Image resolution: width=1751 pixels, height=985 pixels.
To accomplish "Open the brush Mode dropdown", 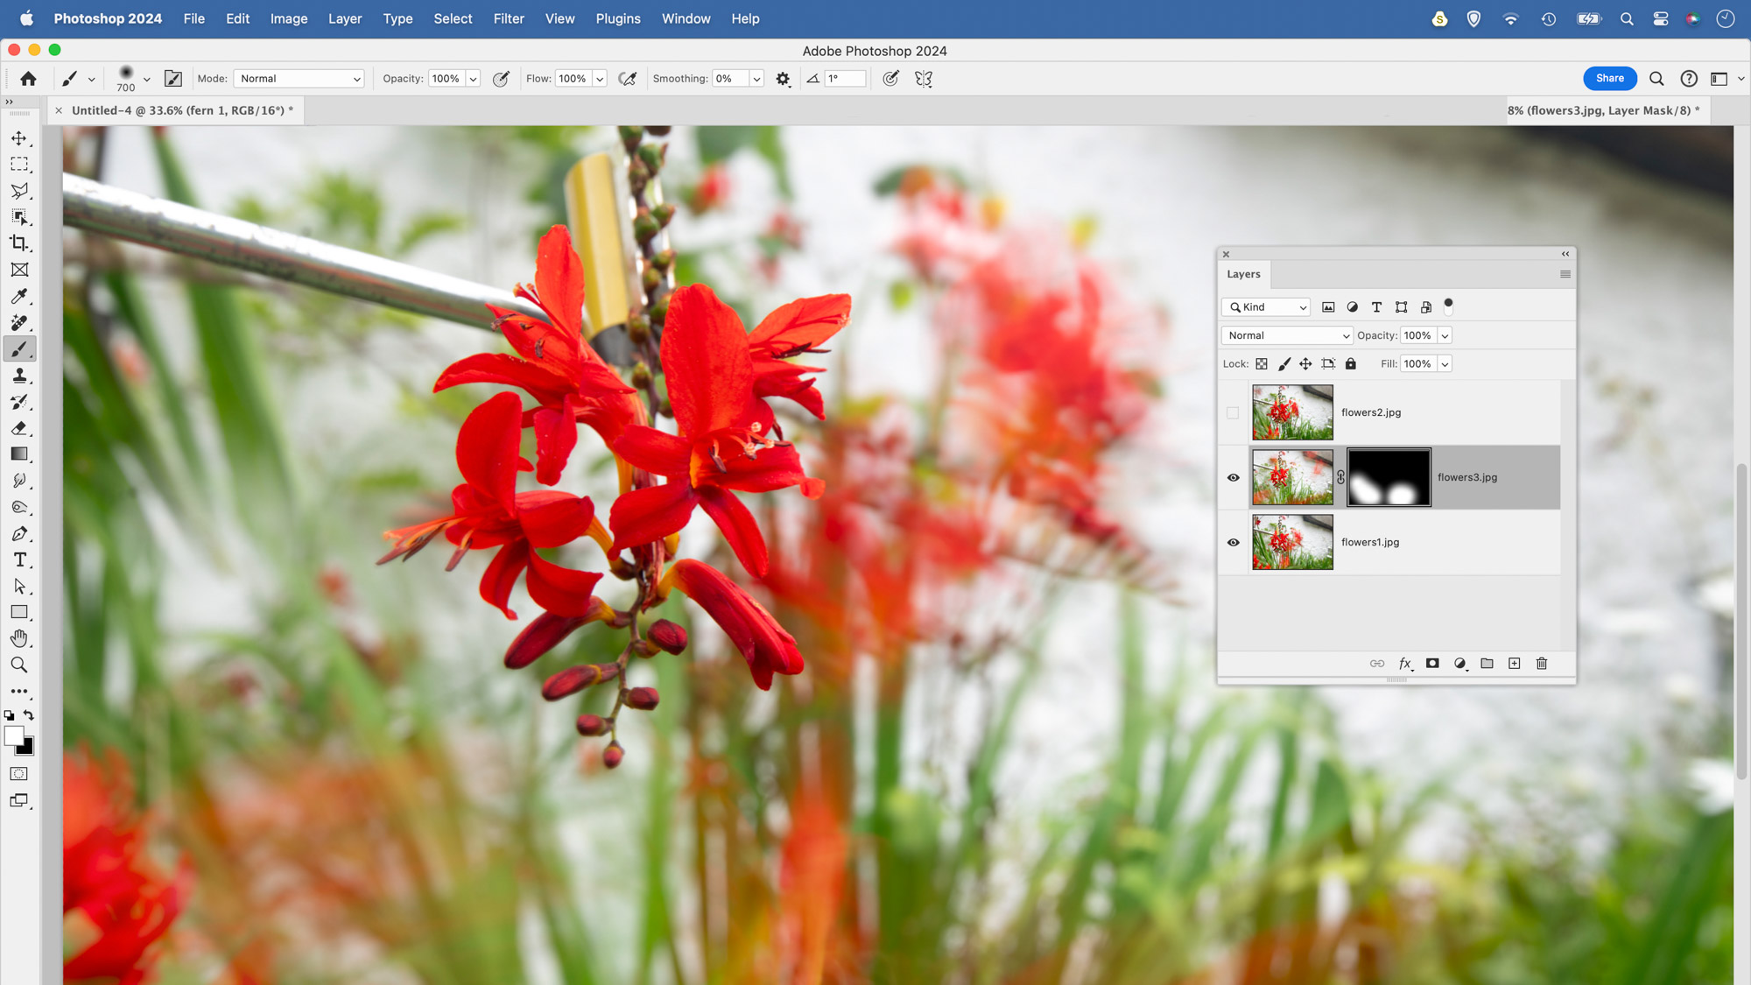I will [x=299, y=79].
